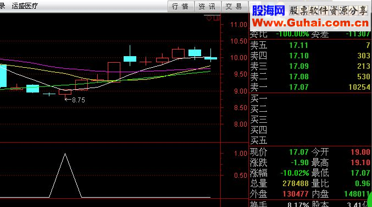Click the 今开 value 19.00
The height and width of the screenshot is (207, 372).
click(360, 152)
